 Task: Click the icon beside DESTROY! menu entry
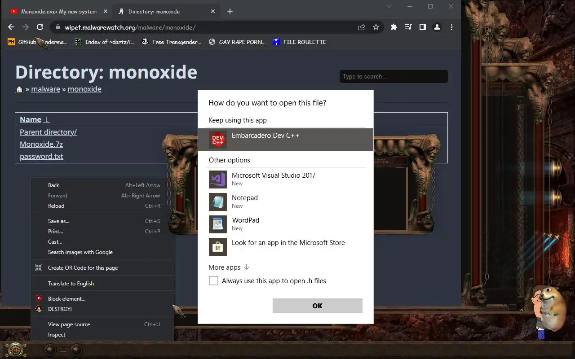pos(39,309)
